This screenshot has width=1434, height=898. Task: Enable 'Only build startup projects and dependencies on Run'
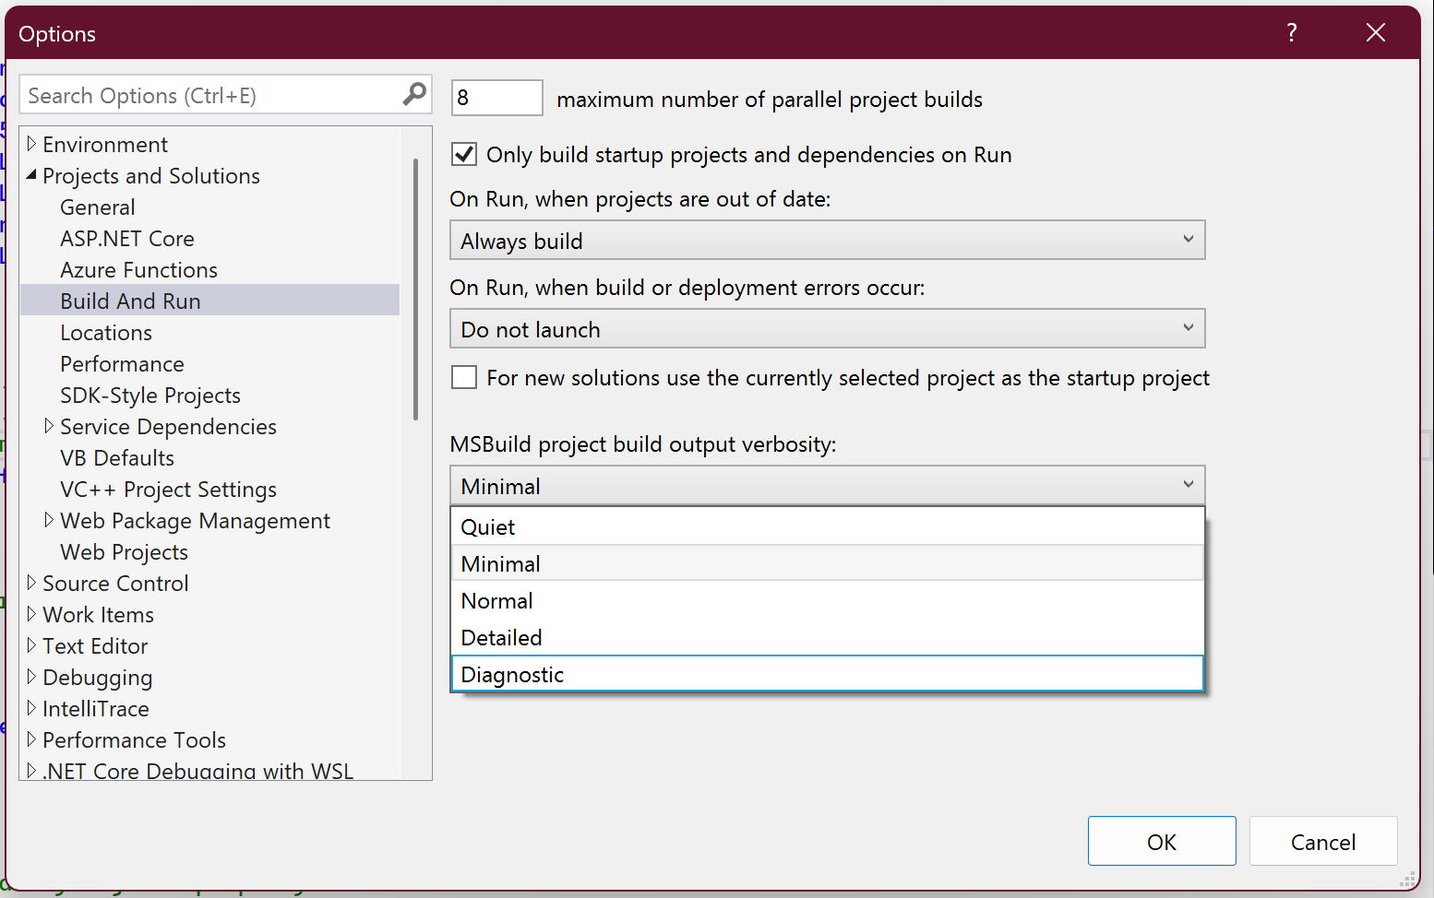tap(463, 154)
